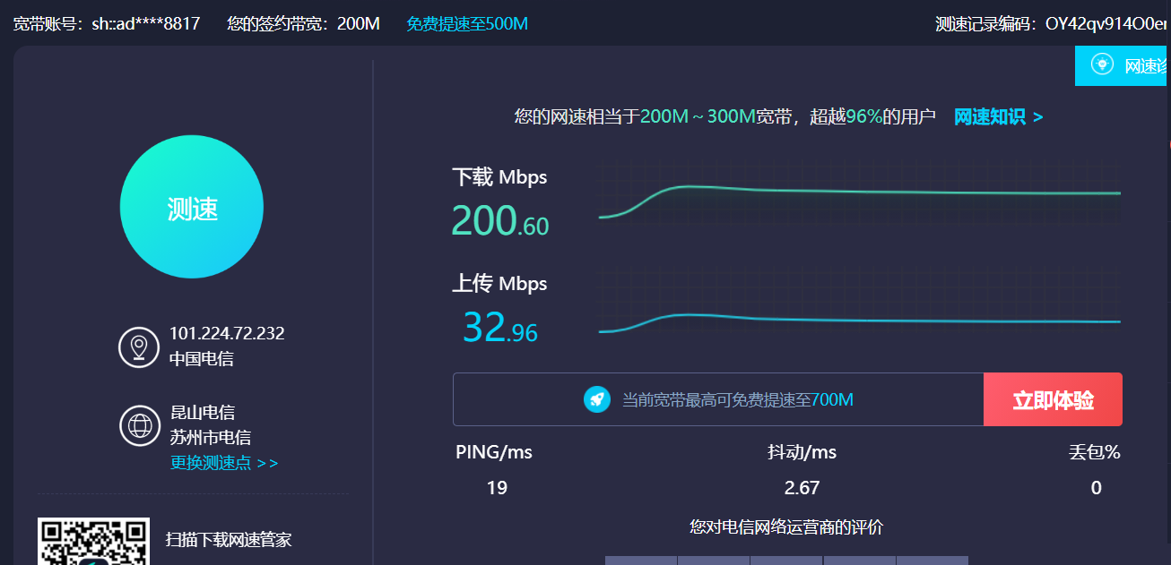1171x565 pixels.
Task: Click the red 立即体验 button
Action: click(1053, 399)
